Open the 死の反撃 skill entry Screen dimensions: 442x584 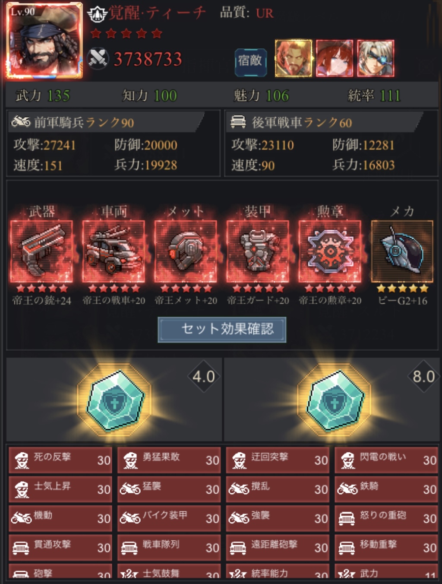pyautogui.click(x=60, y=460)
